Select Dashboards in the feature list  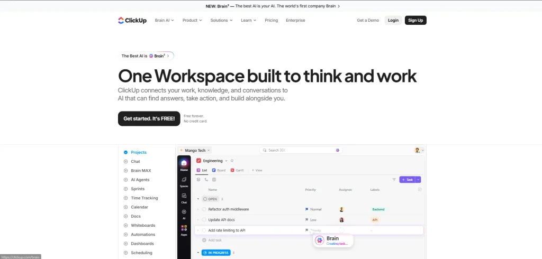tap(142, 244)
